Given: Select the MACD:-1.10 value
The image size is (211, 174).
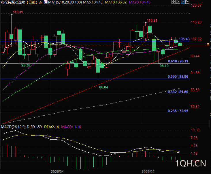Looking at the screenshot, I should [71, 127].
